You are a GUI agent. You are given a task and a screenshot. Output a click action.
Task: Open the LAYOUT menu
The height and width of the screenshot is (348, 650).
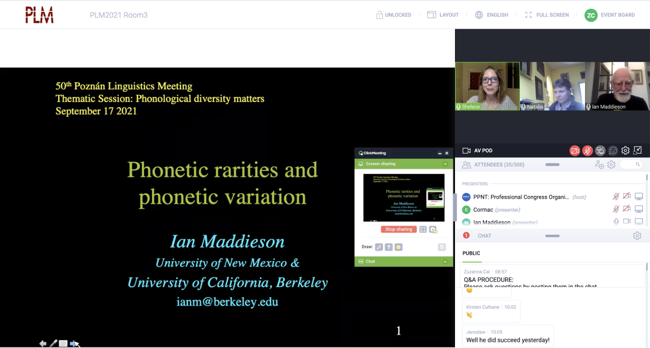coord(443,15)
